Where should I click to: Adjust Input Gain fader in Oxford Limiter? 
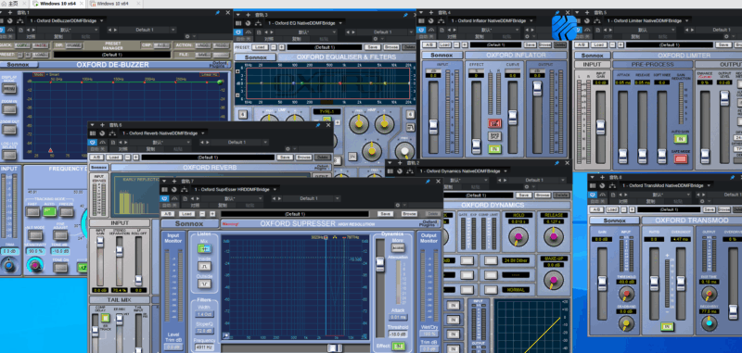[600, 127]
